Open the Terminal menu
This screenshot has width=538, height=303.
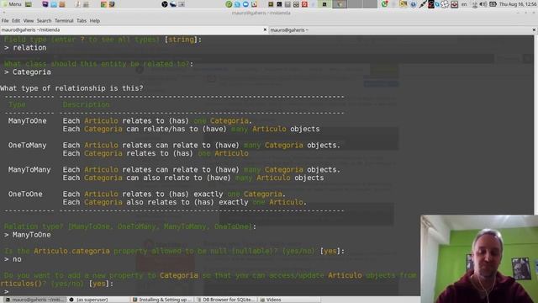coord(64,20)
